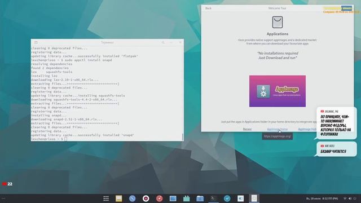Click the Terminal window title text
This screenshot has height=203, width=361.
click(107, 43)
